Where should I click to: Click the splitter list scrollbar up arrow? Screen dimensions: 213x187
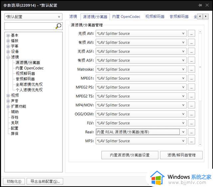coord(200,32)
